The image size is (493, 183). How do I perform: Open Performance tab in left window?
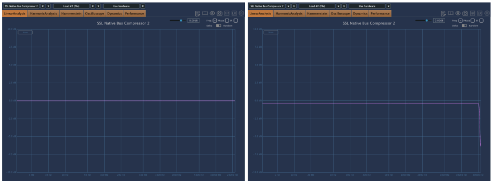coord(134,13)
